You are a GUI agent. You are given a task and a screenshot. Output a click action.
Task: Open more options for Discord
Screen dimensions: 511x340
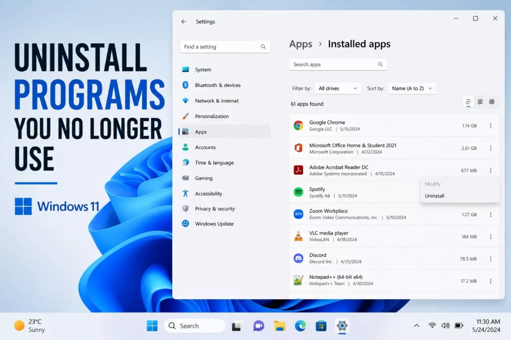(x=491, y=259)
